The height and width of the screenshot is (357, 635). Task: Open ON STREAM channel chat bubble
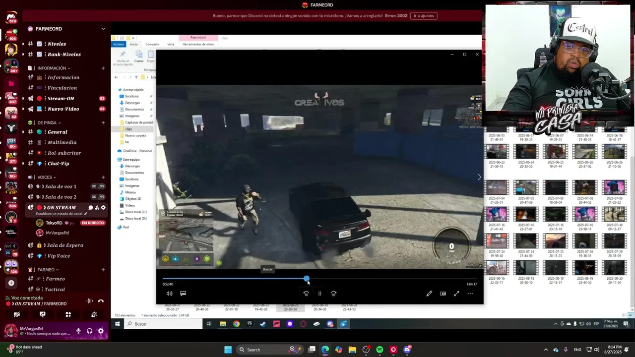tap(90, 208)
